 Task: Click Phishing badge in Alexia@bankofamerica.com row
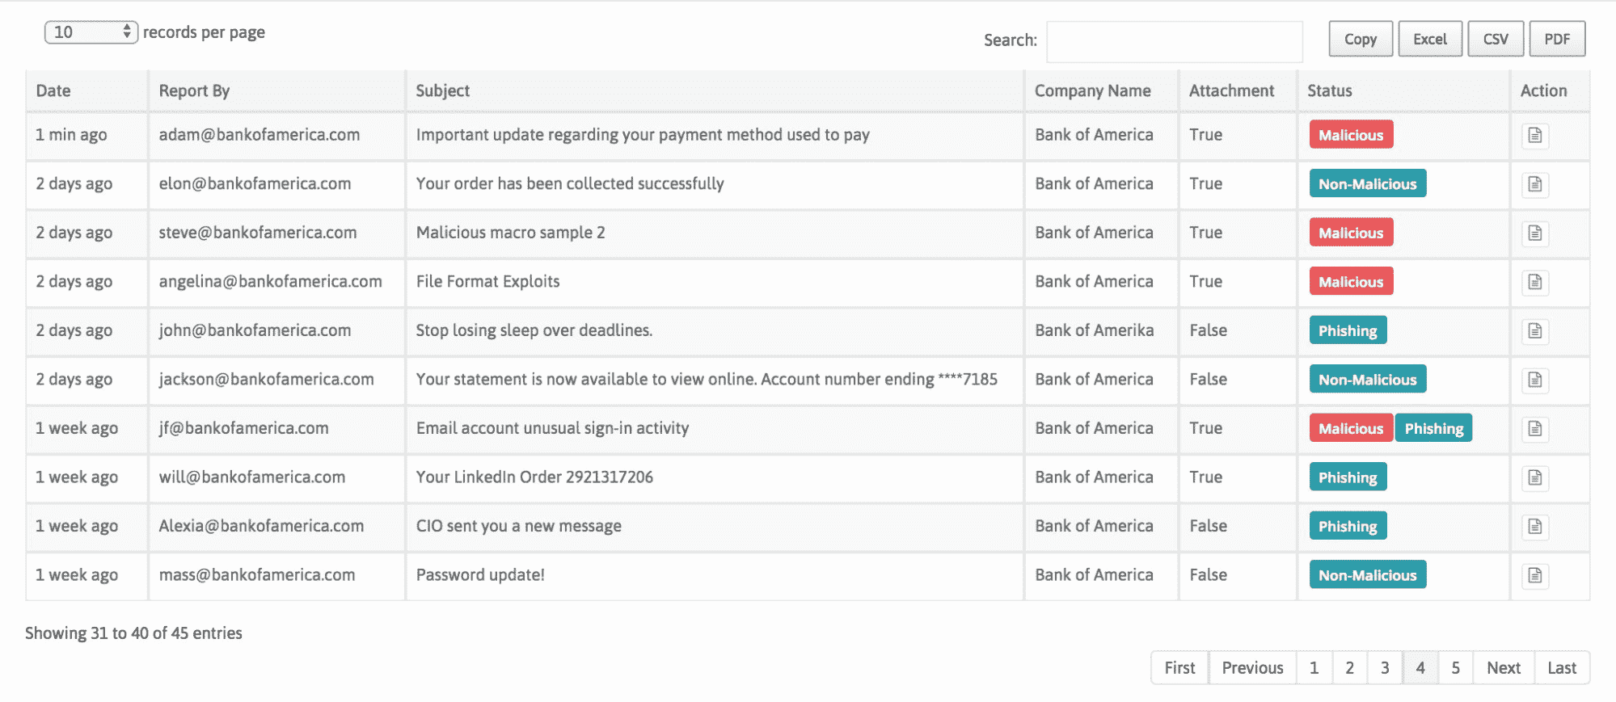[1348, 526]
